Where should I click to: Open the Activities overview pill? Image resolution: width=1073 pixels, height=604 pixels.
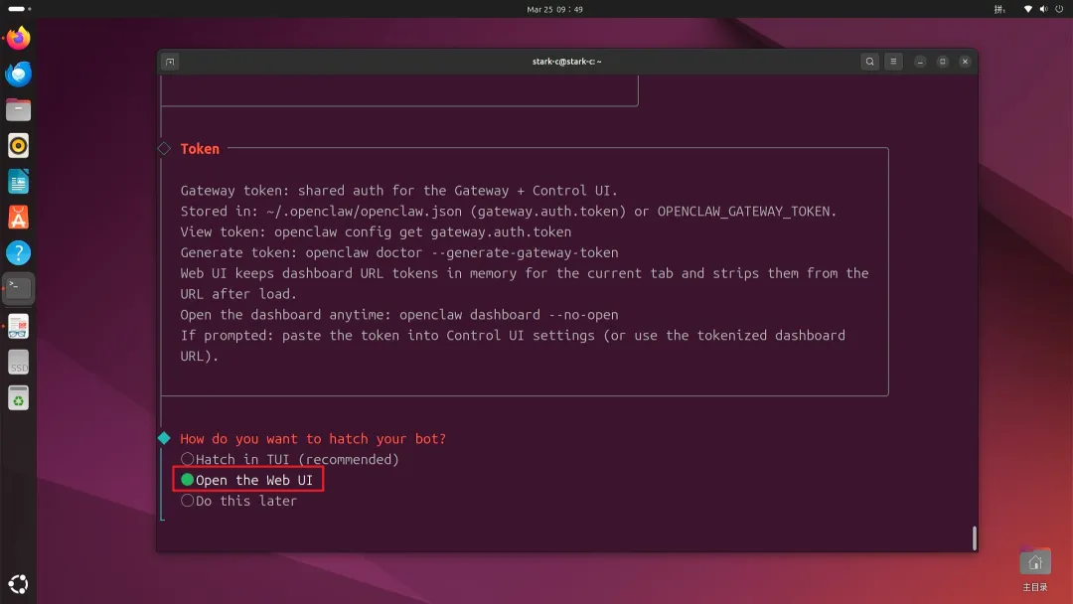point(19,9)
